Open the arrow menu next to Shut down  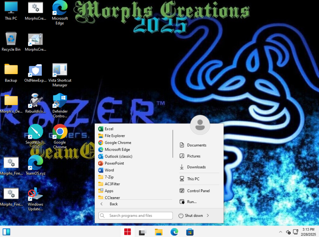pyautogui.click(x=208, y=216)
